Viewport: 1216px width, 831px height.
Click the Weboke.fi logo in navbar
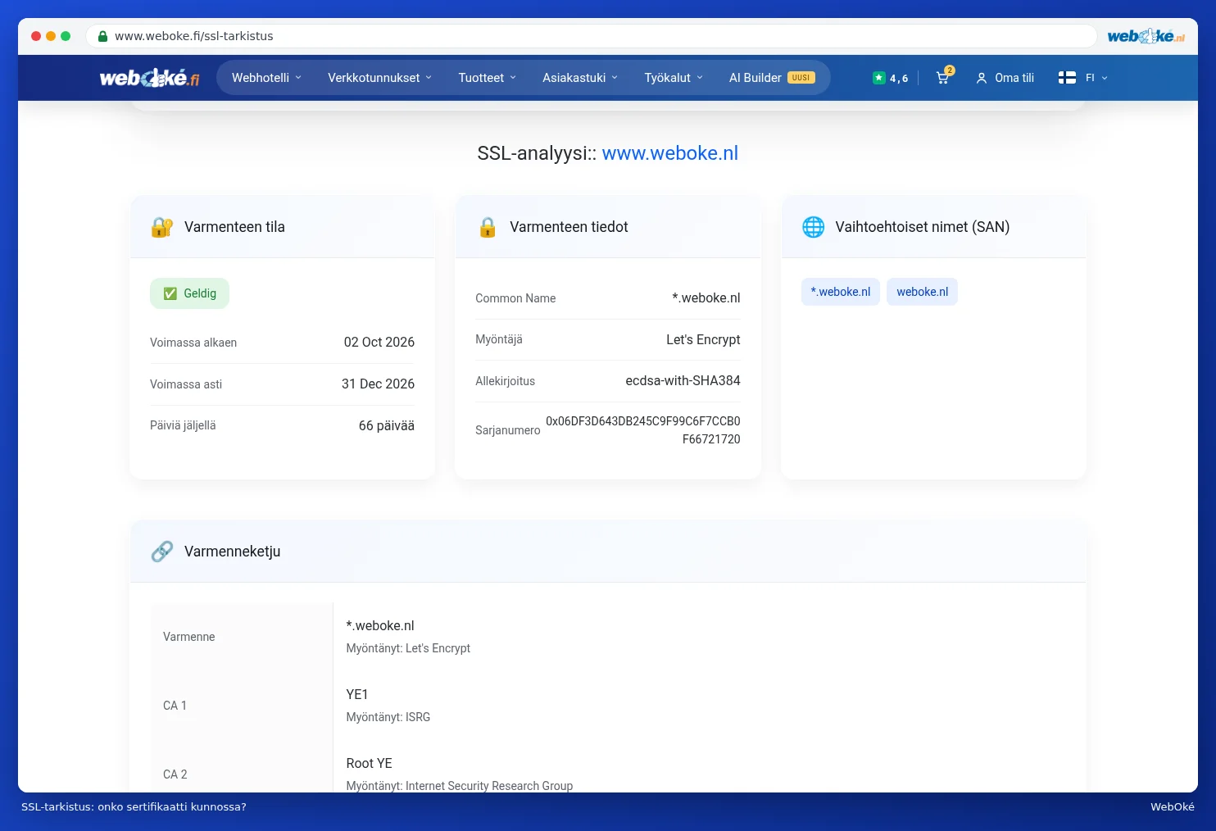(x=149, y=78)
